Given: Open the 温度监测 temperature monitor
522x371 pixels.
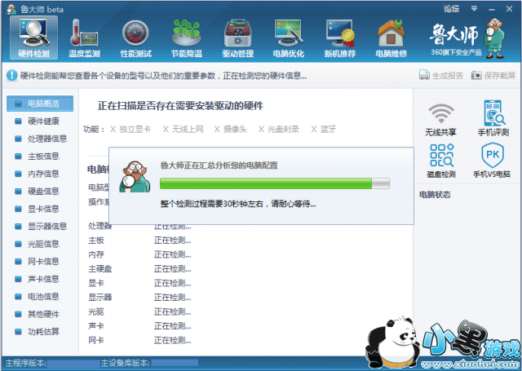Looking at the screenshot, I should pyautogui.click(x=84, y=38).
